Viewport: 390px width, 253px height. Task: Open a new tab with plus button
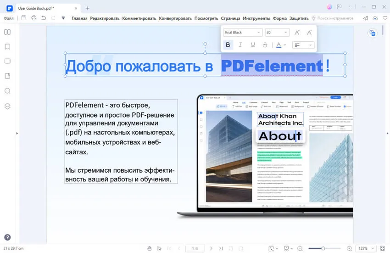click(88, 8)
